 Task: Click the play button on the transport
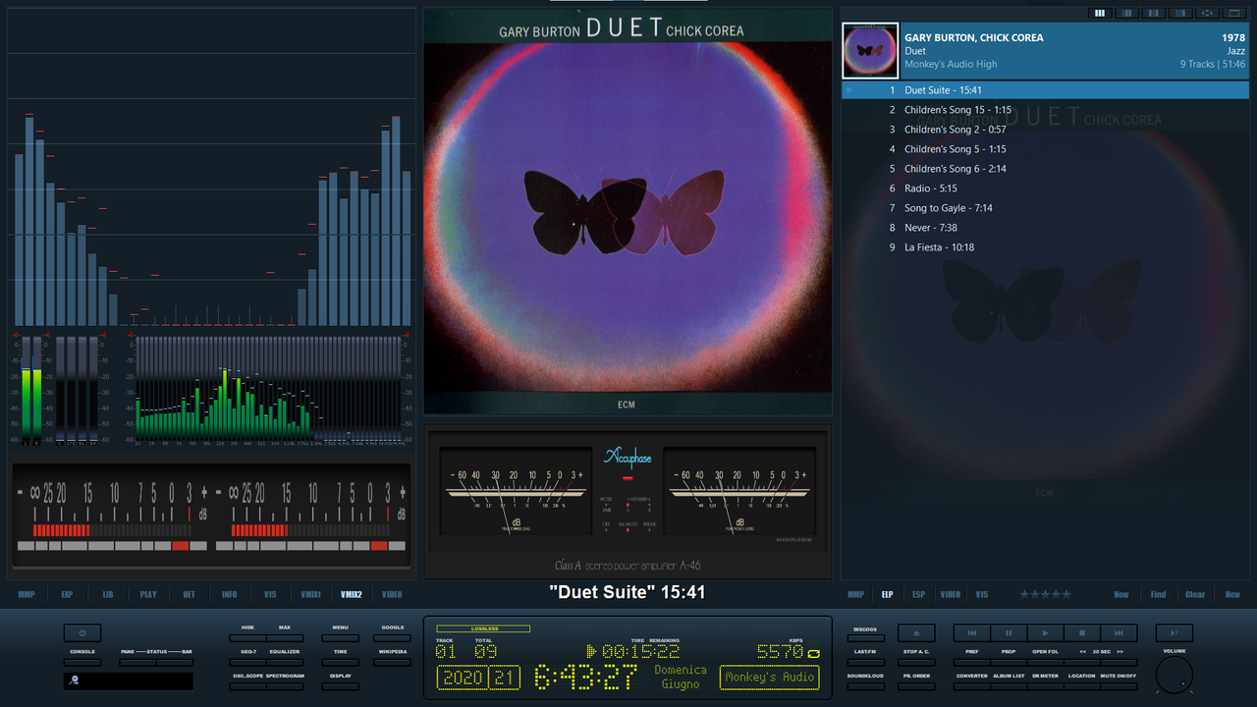pos(1046,633)
